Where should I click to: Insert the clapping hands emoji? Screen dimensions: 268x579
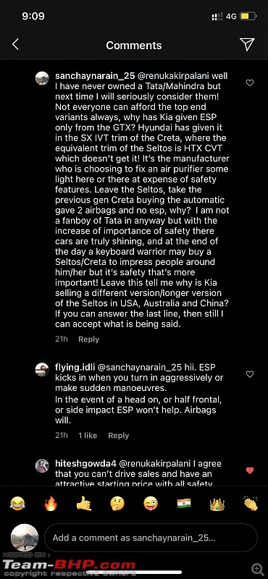(251, 503)
